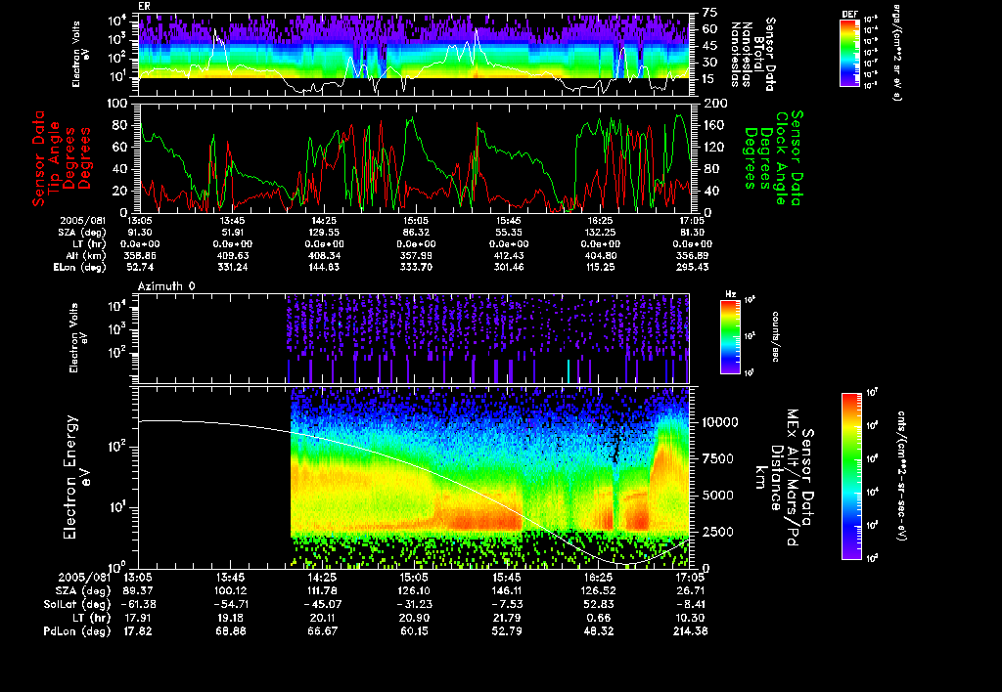Select SZA value 91.30
The image size is (1002, 692).
click(x=138, y=233)
